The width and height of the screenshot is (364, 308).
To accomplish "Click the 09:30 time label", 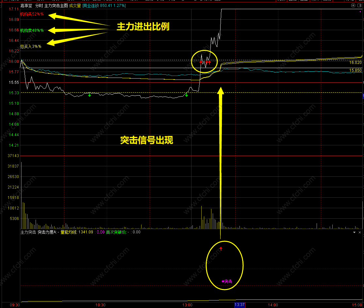I will [15, 305].
